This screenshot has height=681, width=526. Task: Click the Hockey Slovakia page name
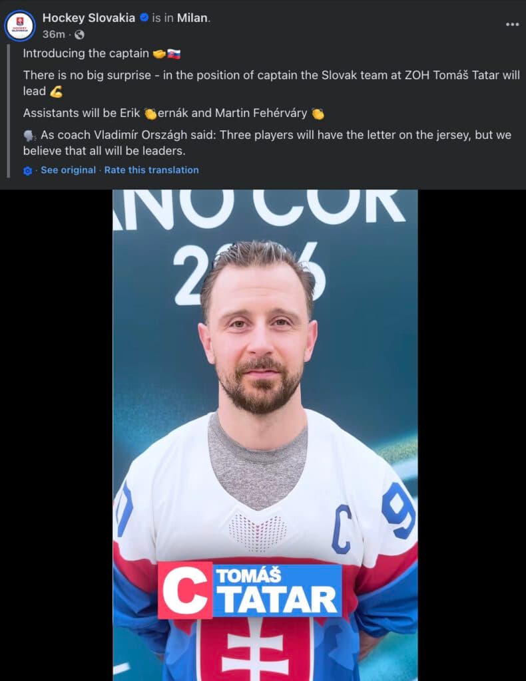[x=89, y=18]
